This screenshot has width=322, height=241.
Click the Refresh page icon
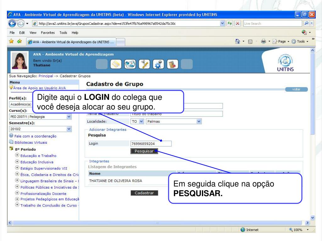click(230, 24)
